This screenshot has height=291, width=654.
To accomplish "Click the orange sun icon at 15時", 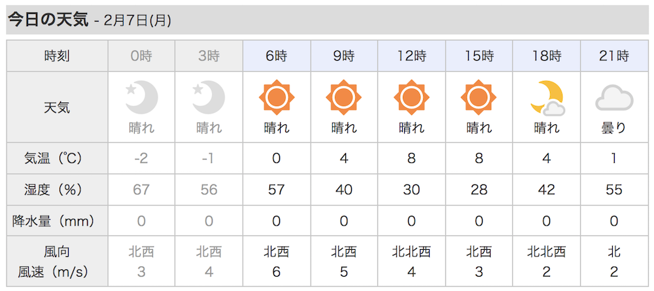I will click(x=479, y=98).
